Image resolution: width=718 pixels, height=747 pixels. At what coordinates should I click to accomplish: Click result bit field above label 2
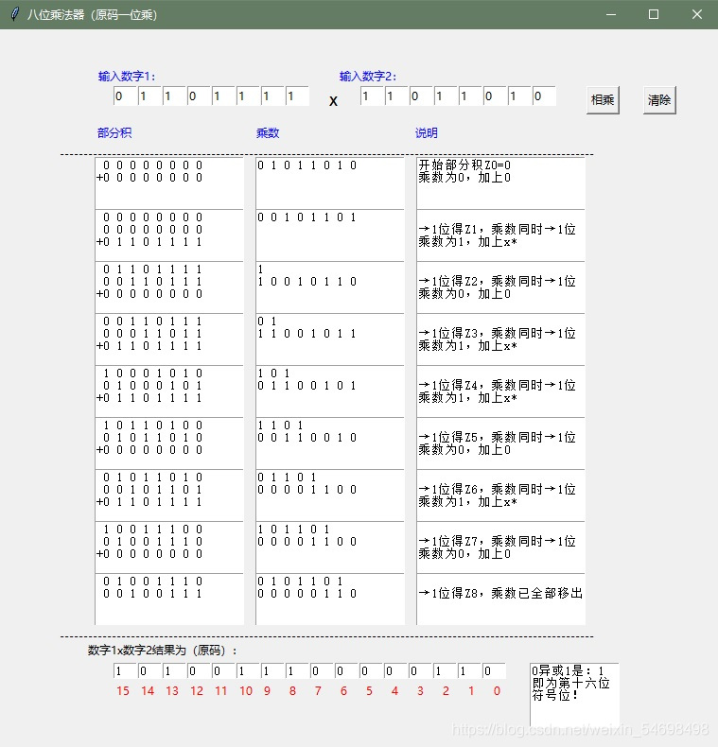[445, 671]
